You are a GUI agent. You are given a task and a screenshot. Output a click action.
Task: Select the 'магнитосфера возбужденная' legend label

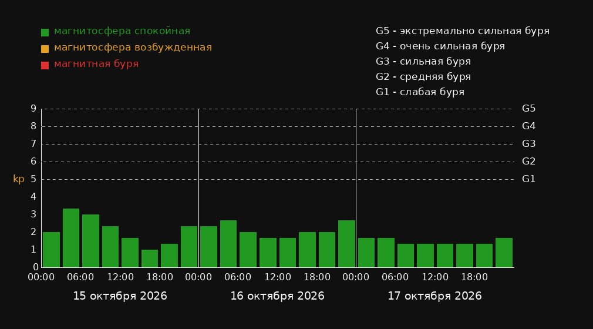pyautogui.click(x=133, y=48)
